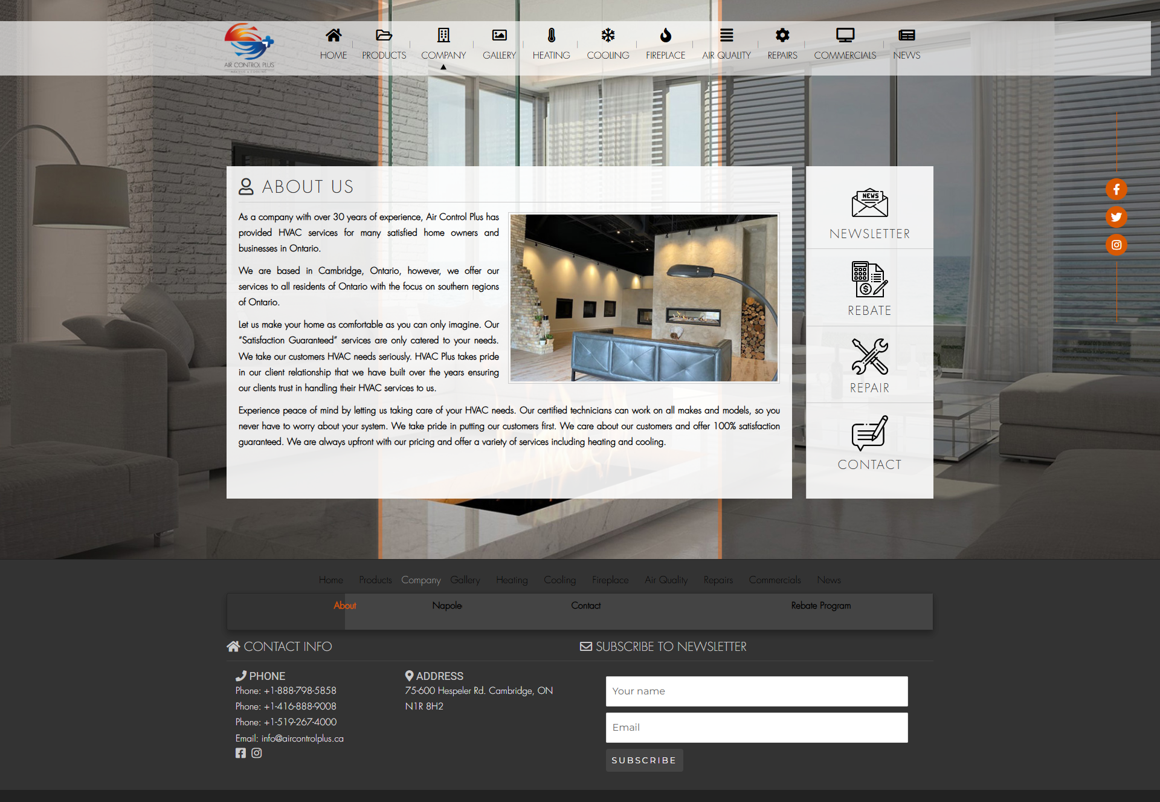
Task: Click the Newsletter envelope icon
Action: (869, 203)
